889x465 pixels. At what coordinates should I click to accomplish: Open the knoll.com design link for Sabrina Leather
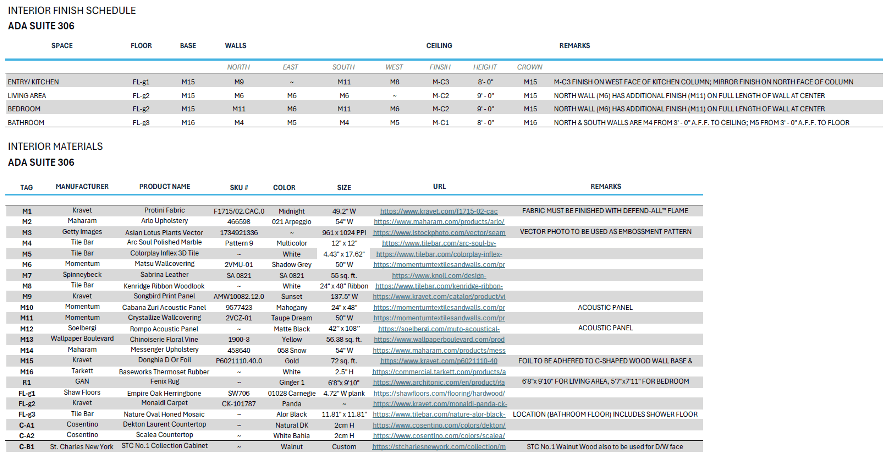pyautogui.click(x=438, y=276)
